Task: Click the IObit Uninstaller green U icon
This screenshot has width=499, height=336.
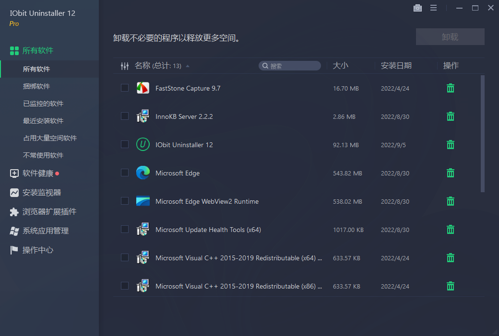Action: (x=143, y=144)
